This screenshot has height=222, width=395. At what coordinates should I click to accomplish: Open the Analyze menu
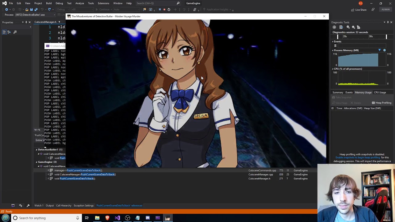pos(80,3)
